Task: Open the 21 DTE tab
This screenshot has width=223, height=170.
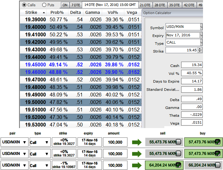Action: point(145,5)
